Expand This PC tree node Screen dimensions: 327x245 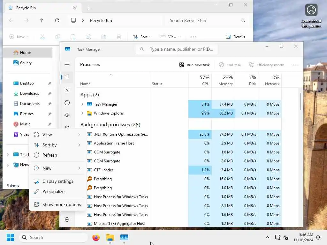[x=8, y=155]
